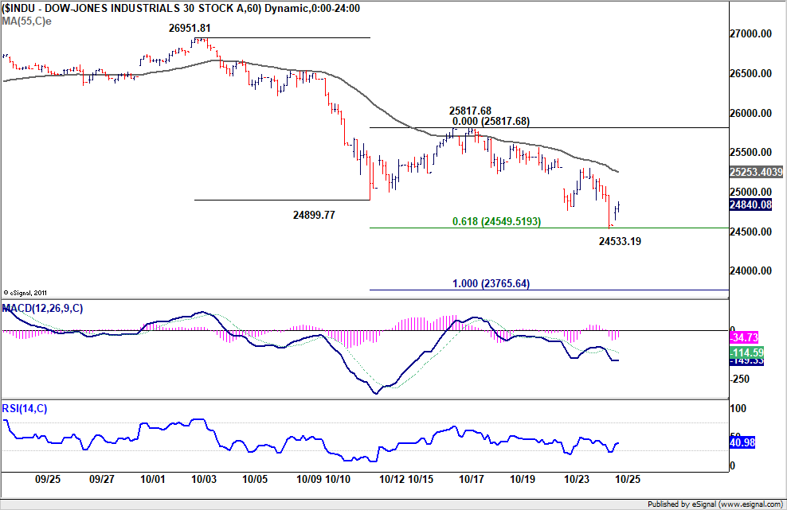787x510 pixels.
Task: Click the 10/23 date axis label
Action: point(577,480)
